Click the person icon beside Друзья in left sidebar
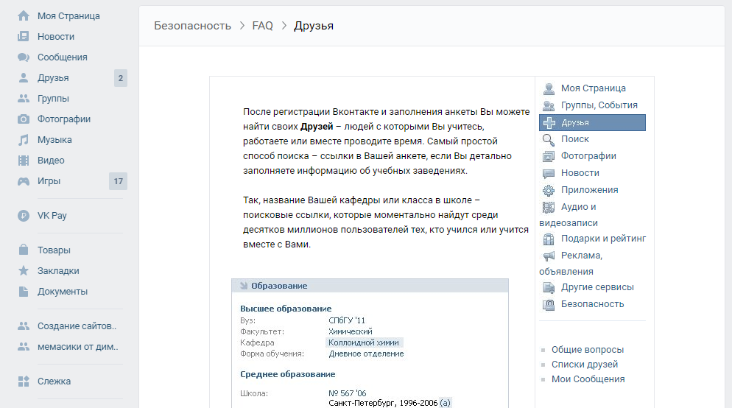732x408 pixels. 24,77
